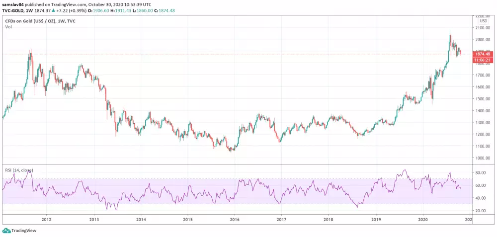497x237 pixels.
Task: Click the USD currency label on price axis
Action: click(x=482, y=21)
